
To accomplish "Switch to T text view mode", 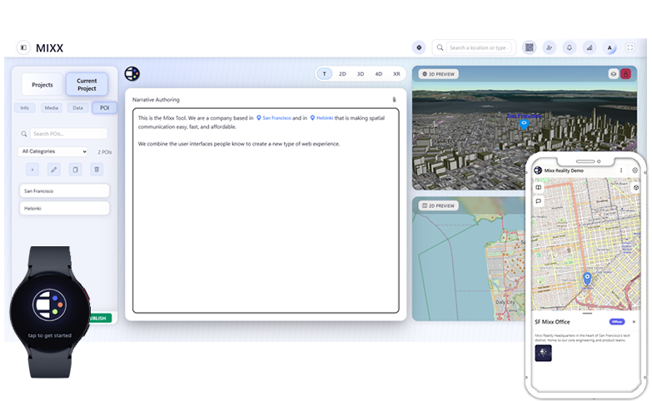I will pos(325,74).
